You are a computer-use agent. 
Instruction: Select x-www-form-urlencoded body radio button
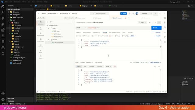point(92,36)
